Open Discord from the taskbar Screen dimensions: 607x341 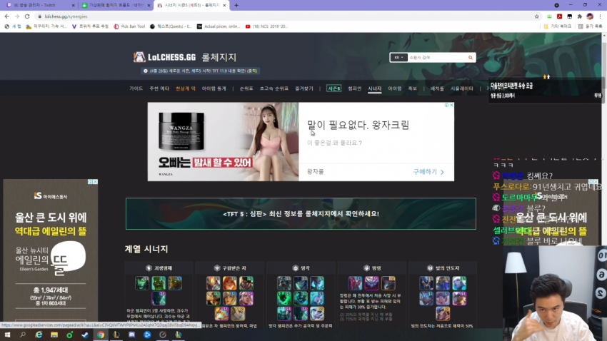click(x=131, y=335)
